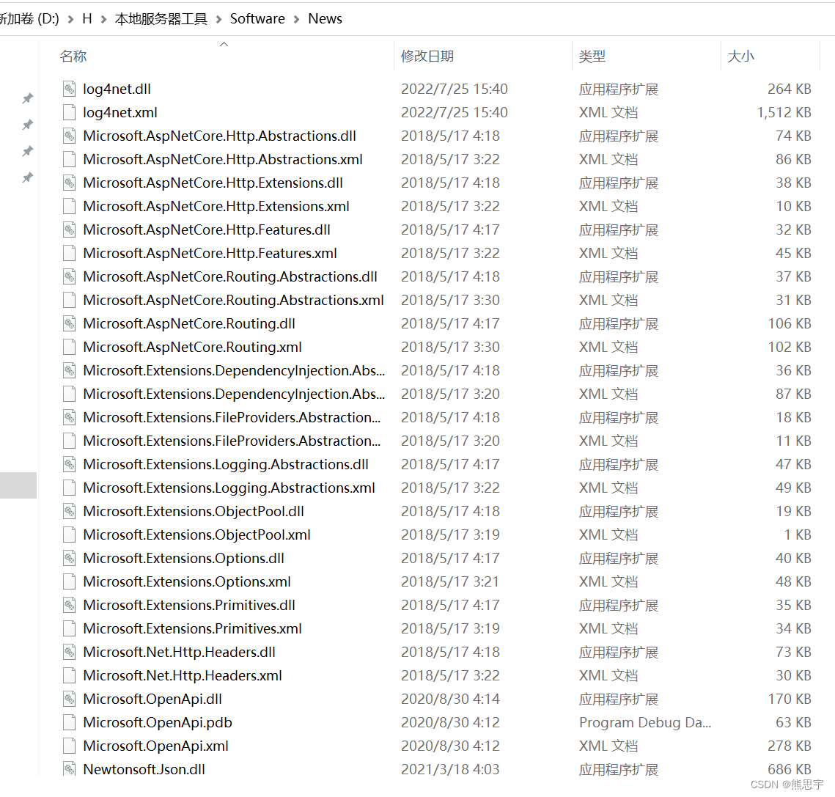Click icon of Microsoft.AspNetCore.Http.Extensions.dll
Viewport: 835px width, 797px height.
69,183
